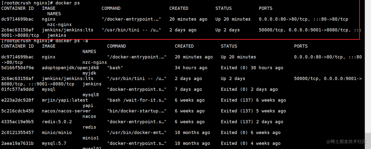Click the "Exited (137) 5 weeks ago" status
Screen dimensions: 371x149
[253, 111]
